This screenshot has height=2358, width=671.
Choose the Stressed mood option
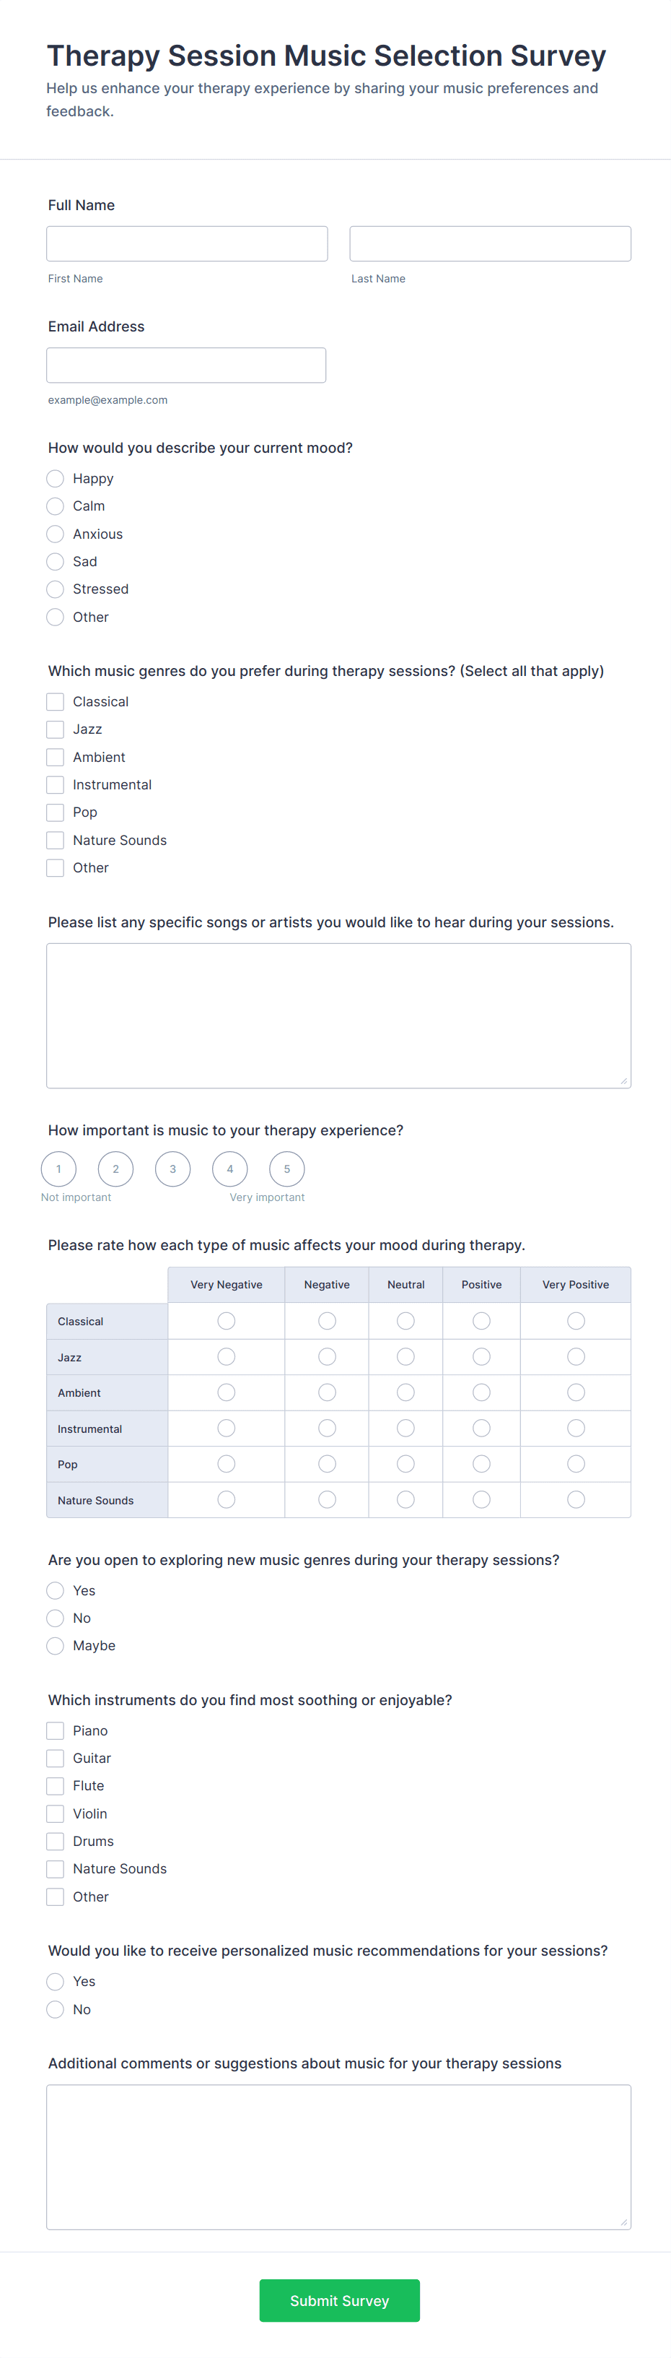(56, 589)
